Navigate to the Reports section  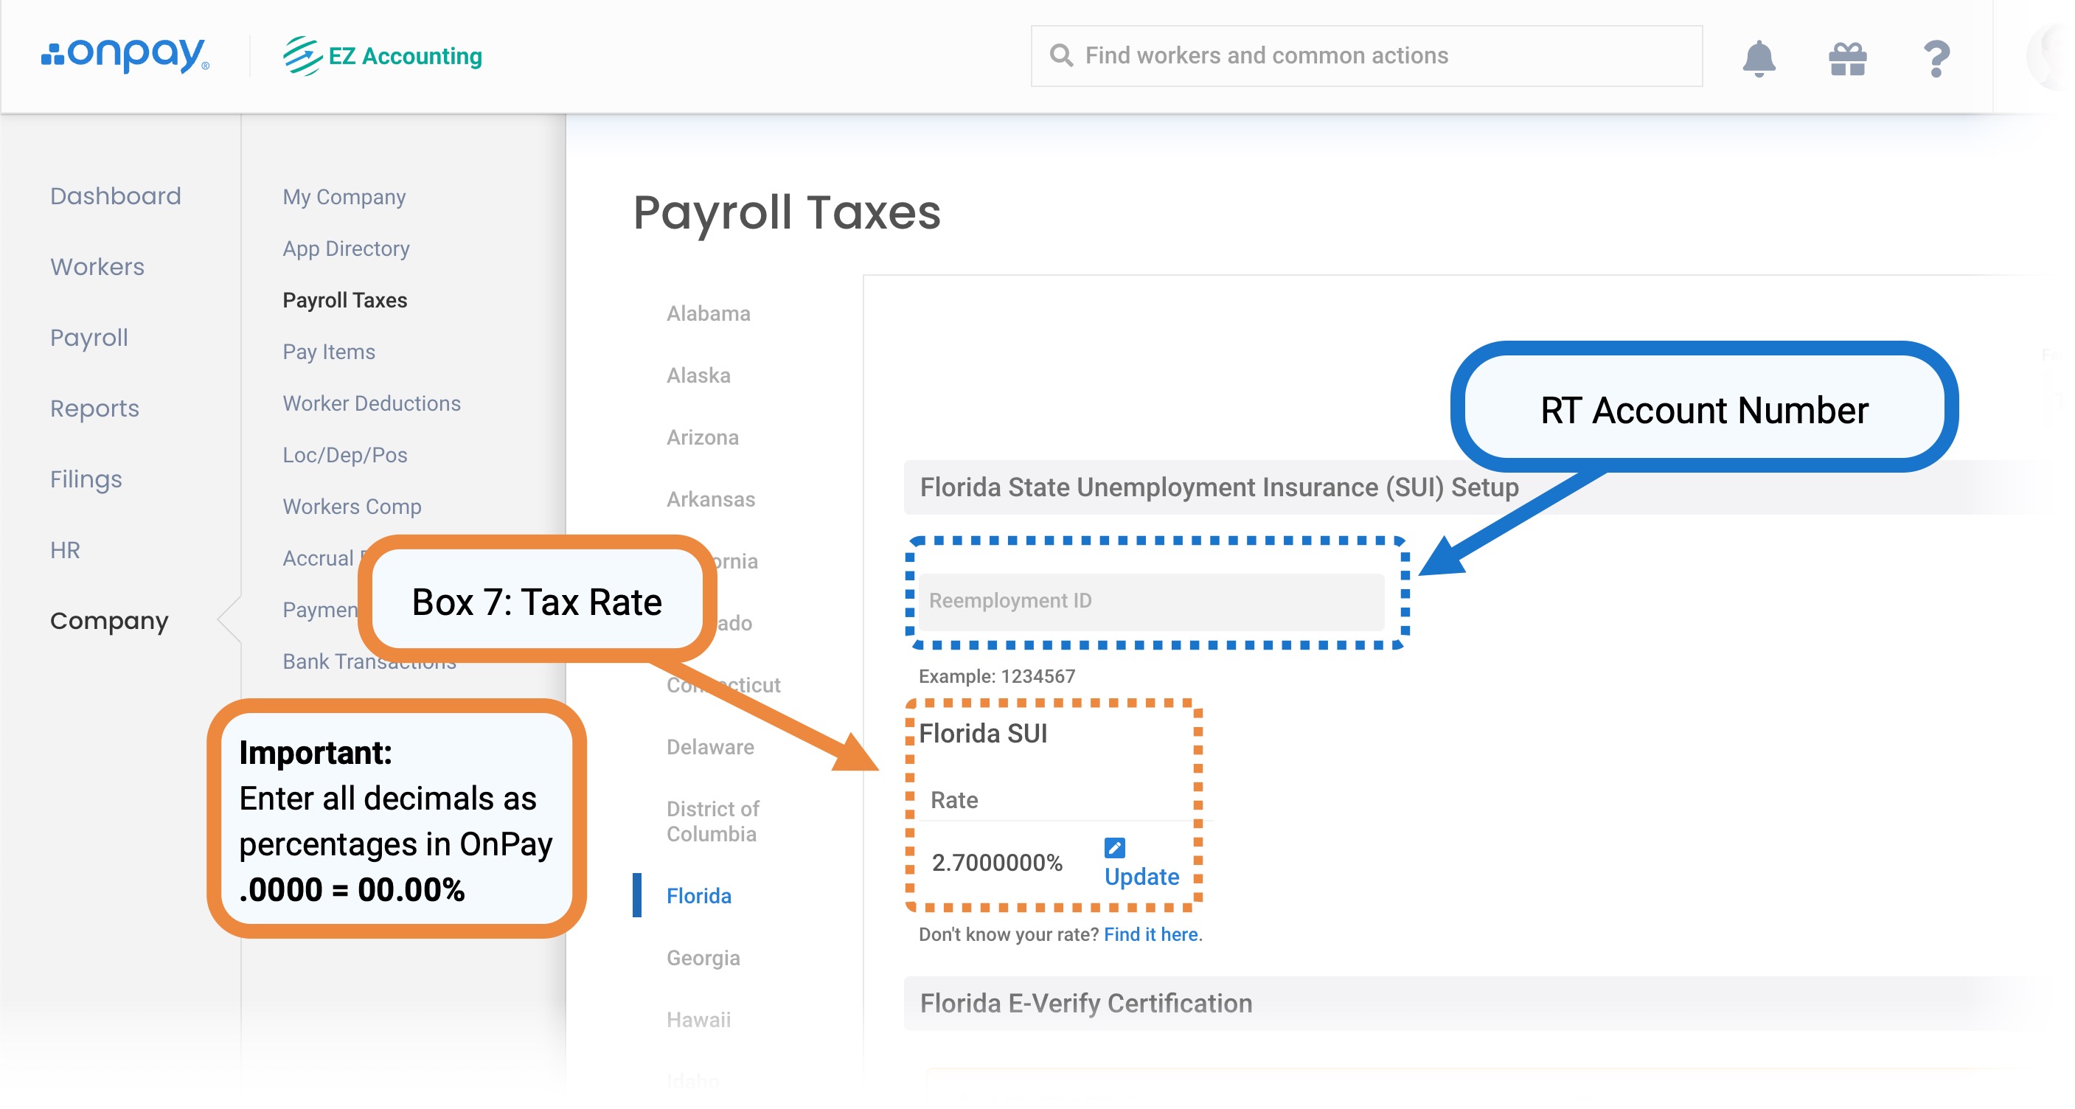[x=95, y=408]
